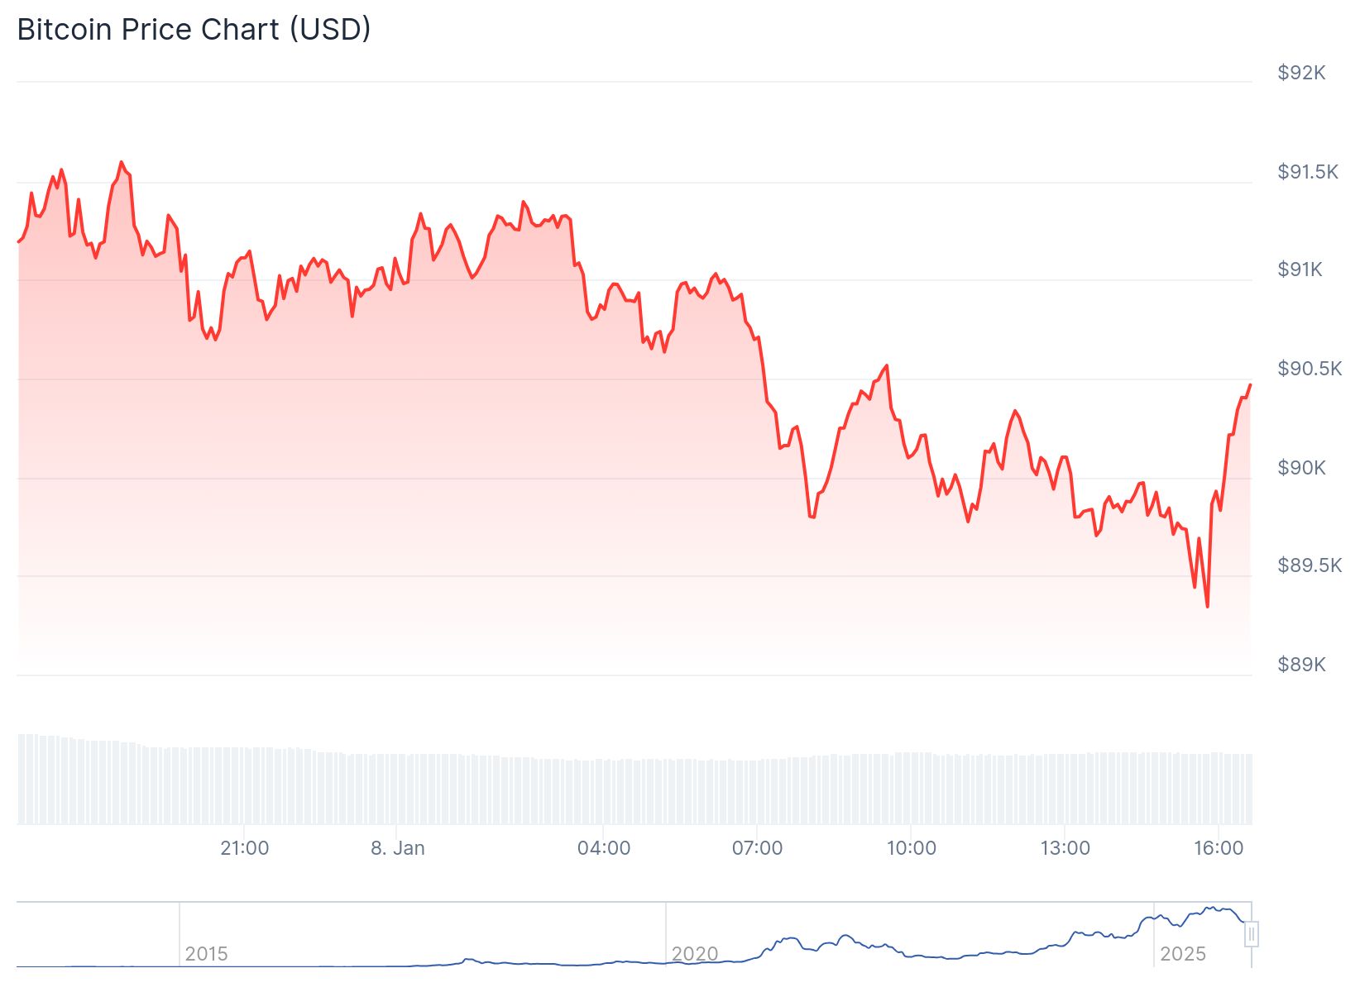The image size is (1360, 992).
Task: Click the $89K y-axis label
Action: tap(1301, 665)
